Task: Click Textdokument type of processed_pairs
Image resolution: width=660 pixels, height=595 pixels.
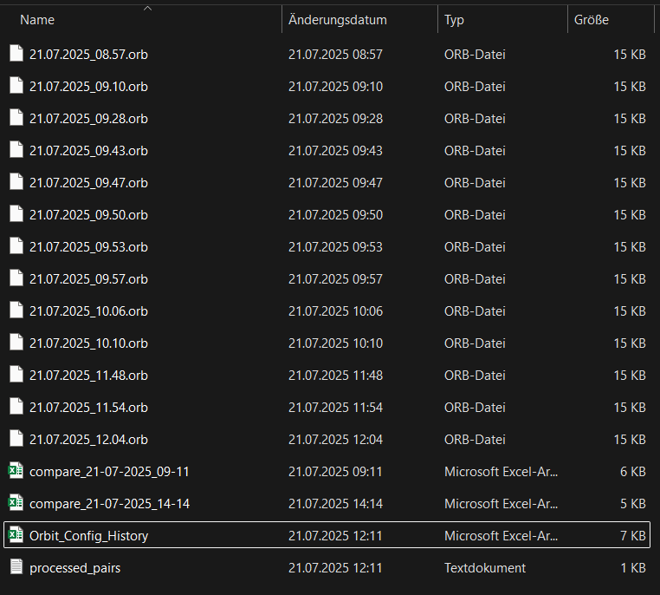Action: click(x=485, y=568)
